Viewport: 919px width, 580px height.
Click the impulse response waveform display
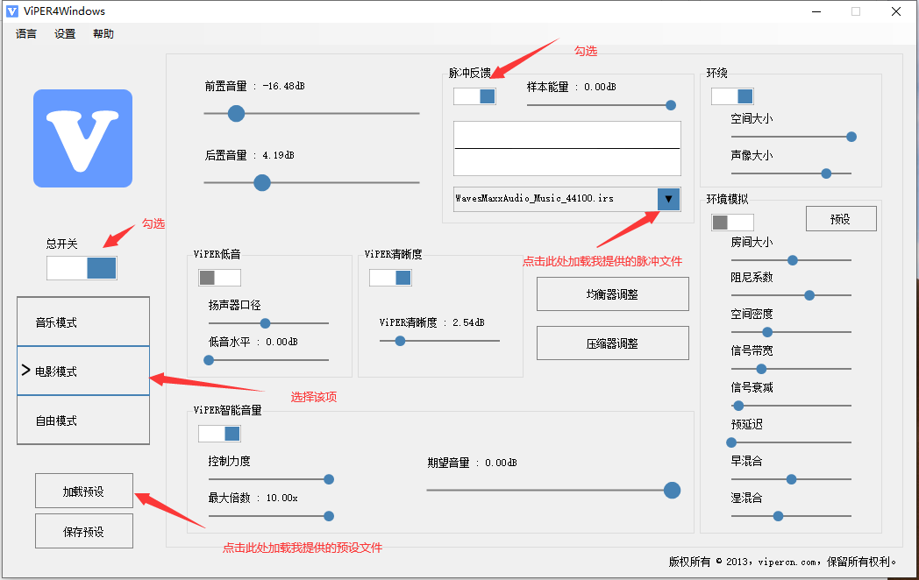click(x=567, y=148)
